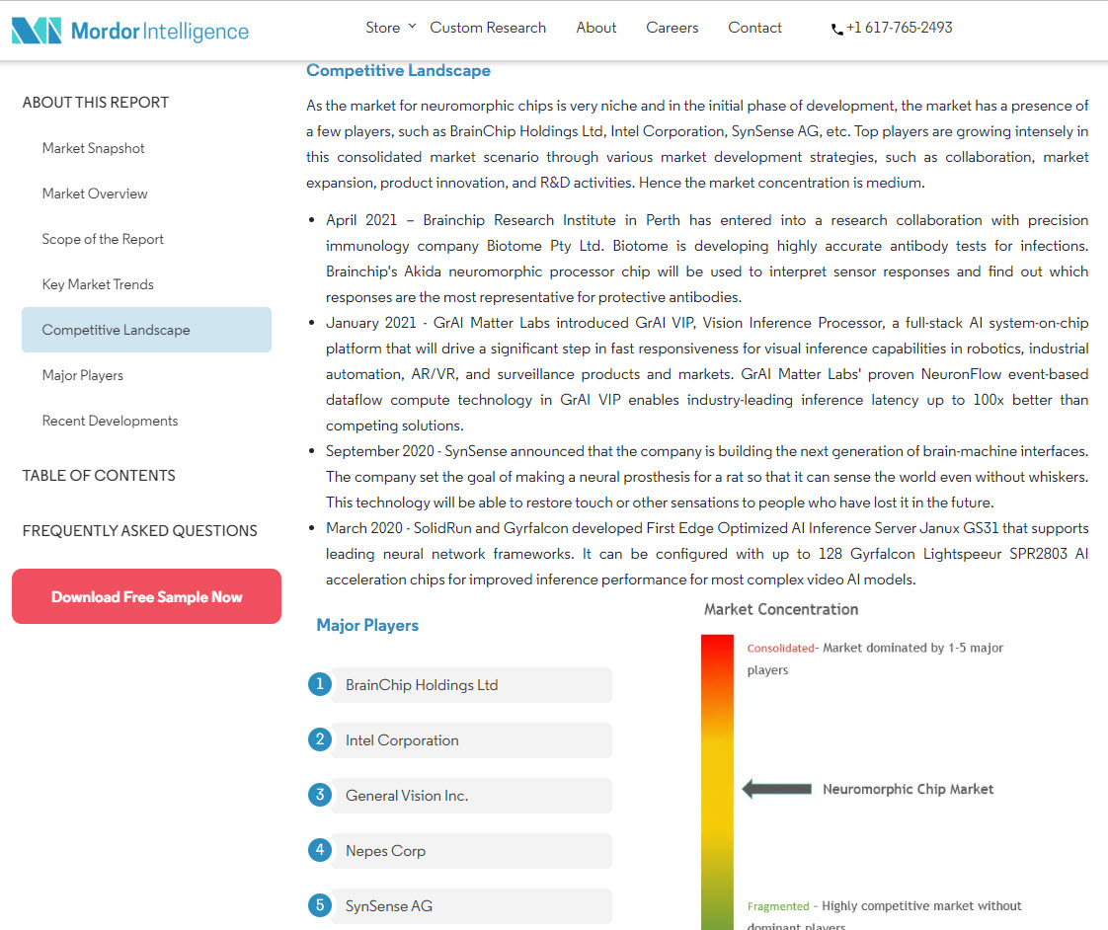Click the number 2 circle badge
1108x930 pixels.
[319, 739]
